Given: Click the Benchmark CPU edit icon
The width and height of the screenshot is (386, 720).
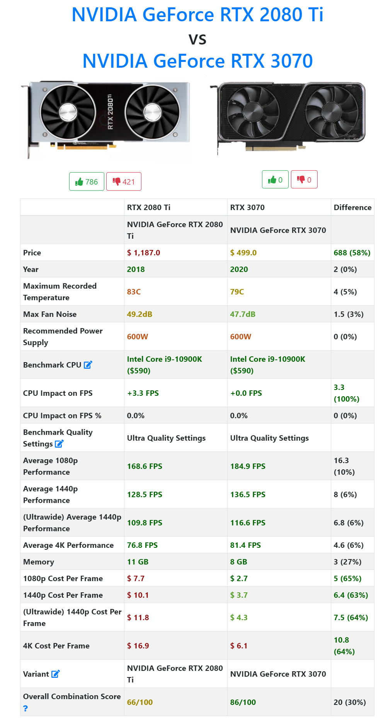Looking at the screenshot, I should pyautogui.click(x=88, y=364).
